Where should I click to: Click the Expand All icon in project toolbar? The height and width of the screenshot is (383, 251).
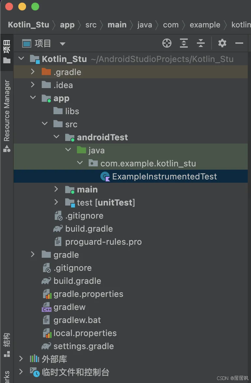(184, 43)
